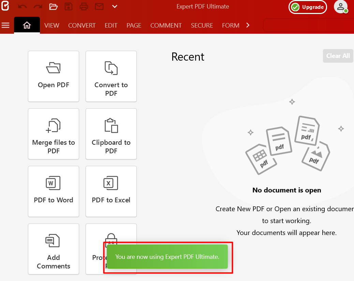
Task: Redo the last action
Action: coord(38,7)
